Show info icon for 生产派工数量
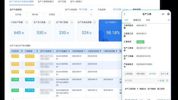Screen dimensions: 178x100 click(x=50, y=22)
